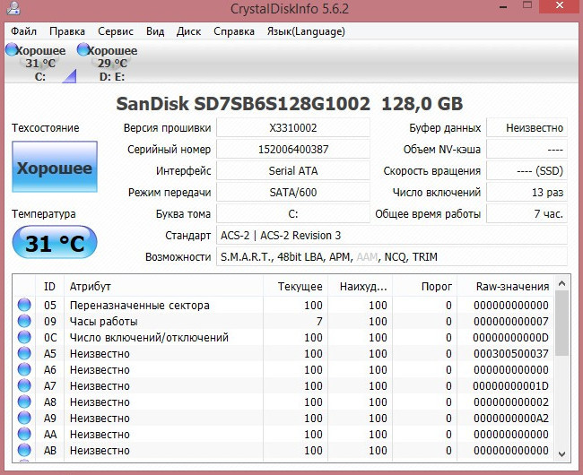
Task: Click the Техсостояние label
Action: 46,128
